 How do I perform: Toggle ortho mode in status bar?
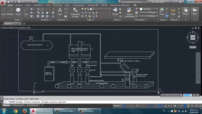[133, 106]
